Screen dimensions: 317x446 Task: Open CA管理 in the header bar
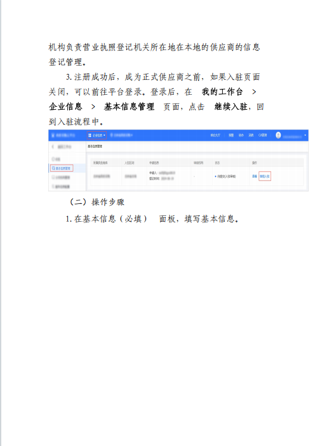click(x=263, y=135)
